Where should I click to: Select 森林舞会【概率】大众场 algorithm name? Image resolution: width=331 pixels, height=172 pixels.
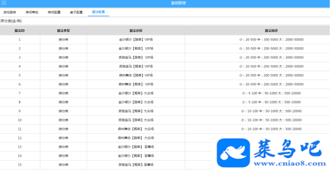[136, 129]
